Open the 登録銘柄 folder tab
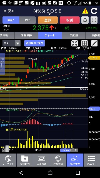Screen dimensions: 100x178 tap(25, 160)
